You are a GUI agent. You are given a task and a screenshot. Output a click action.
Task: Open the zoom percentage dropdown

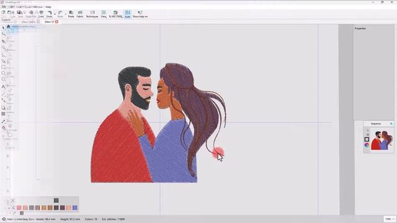pos(390,219)
